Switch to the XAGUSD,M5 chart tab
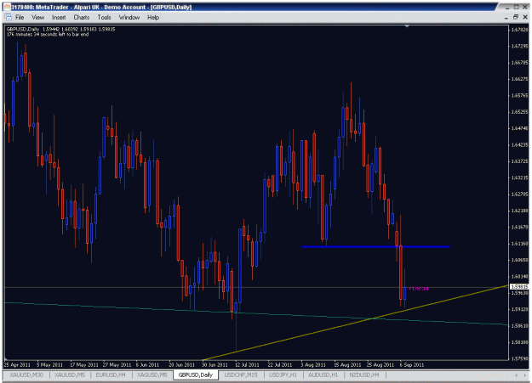This screenshot has height=383, width=532. tap(152, 375)
